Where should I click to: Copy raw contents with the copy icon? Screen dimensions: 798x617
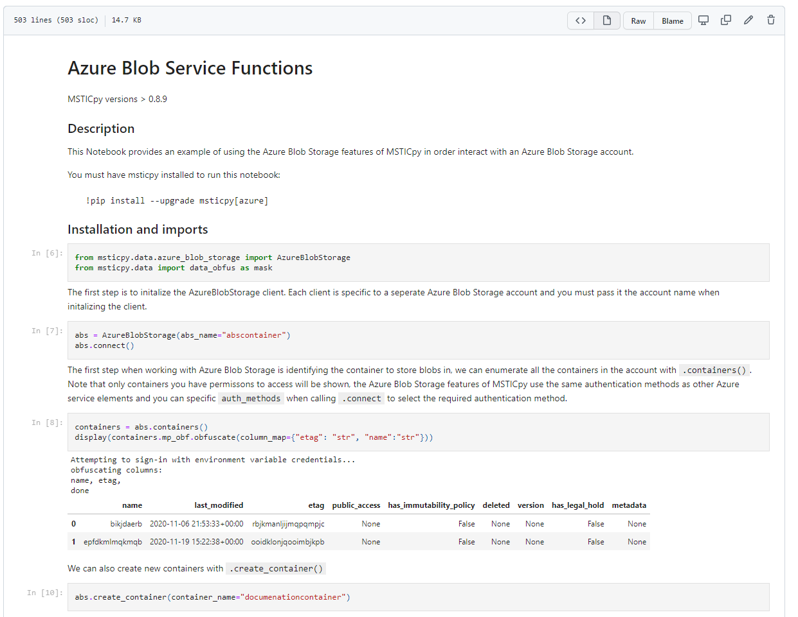click(726, 21)
